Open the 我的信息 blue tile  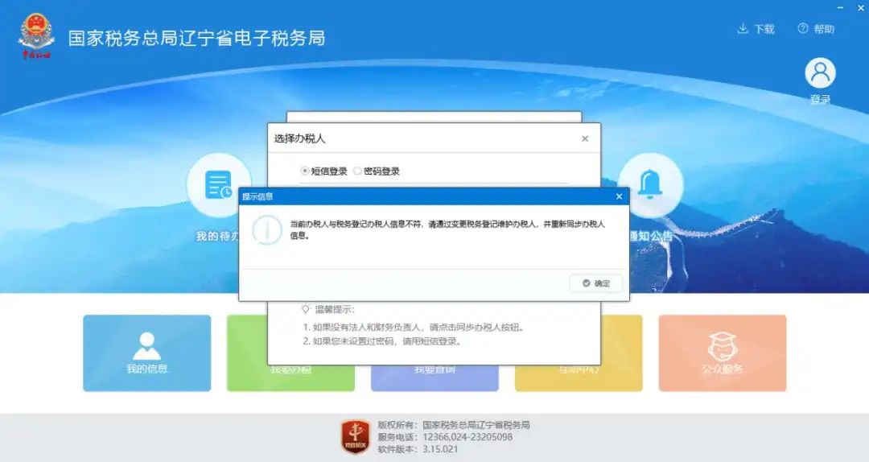click(147, 353)
